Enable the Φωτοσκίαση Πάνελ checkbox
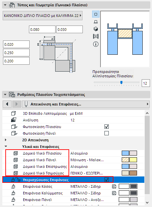The image size is (152, 207). (x=106, y=133)
